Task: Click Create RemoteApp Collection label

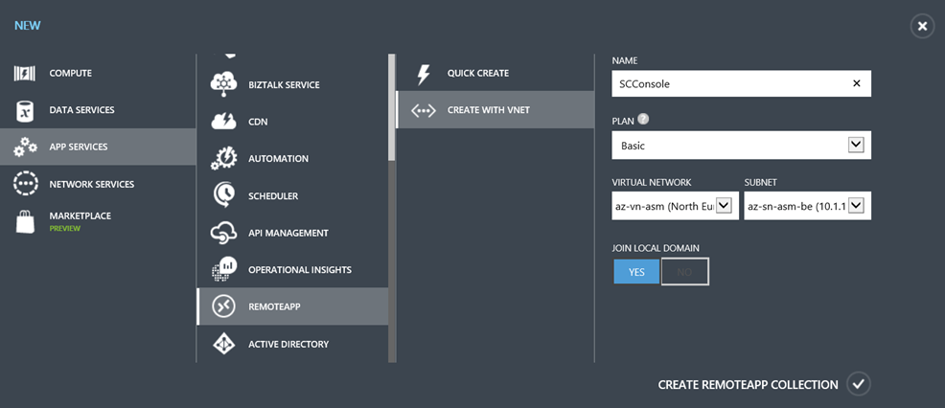Action: click(x=748, y=384)
